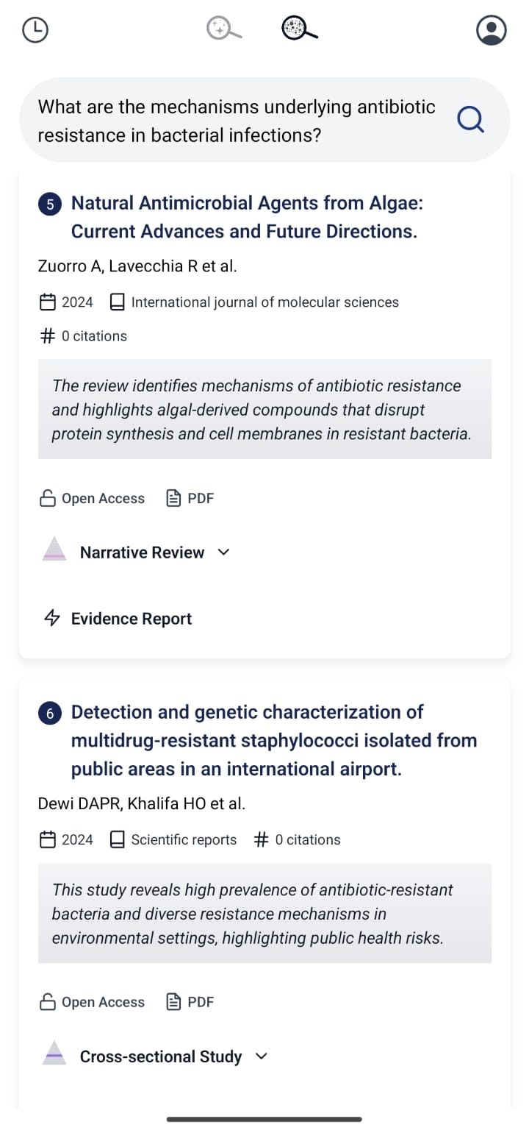The width and height of the screenshot is (529, 1130).
Task: Open search history clock icon
Action: [35, 30]
